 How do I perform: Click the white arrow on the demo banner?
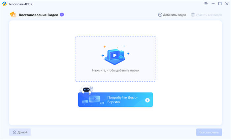click(147, 100)
